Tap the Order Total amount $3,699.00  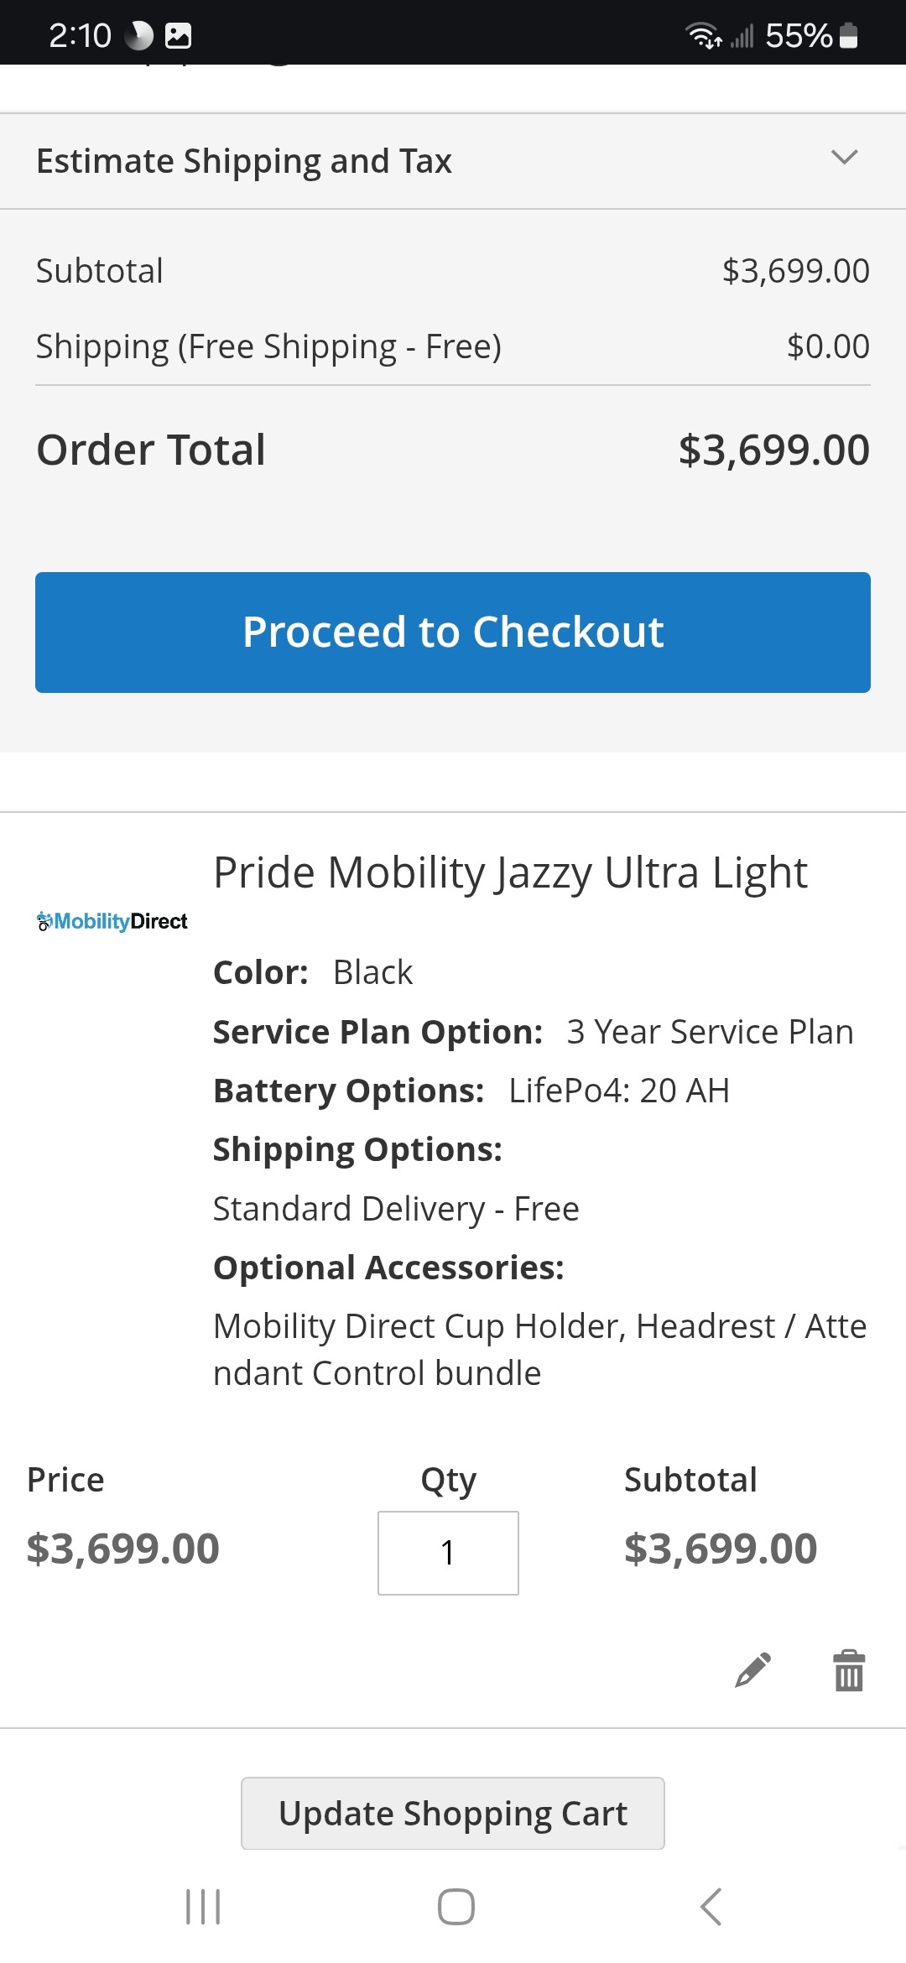tap(773, 450)
